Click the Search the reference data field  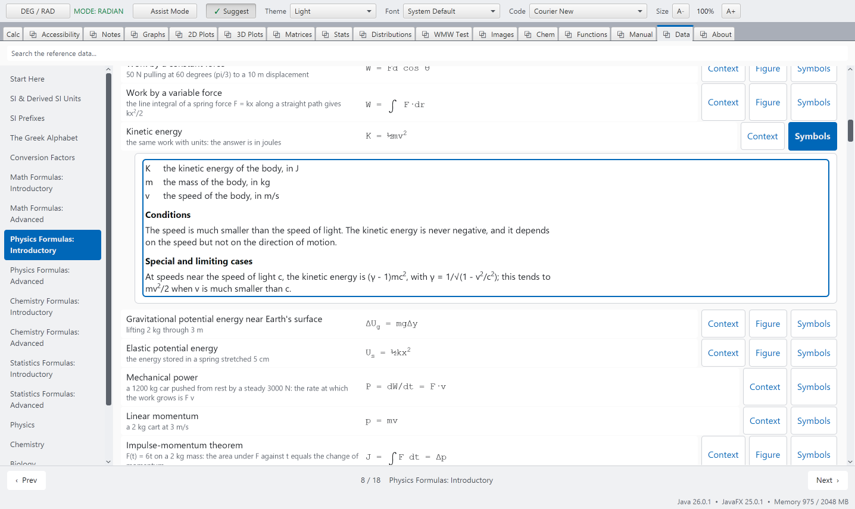(427, 54)
